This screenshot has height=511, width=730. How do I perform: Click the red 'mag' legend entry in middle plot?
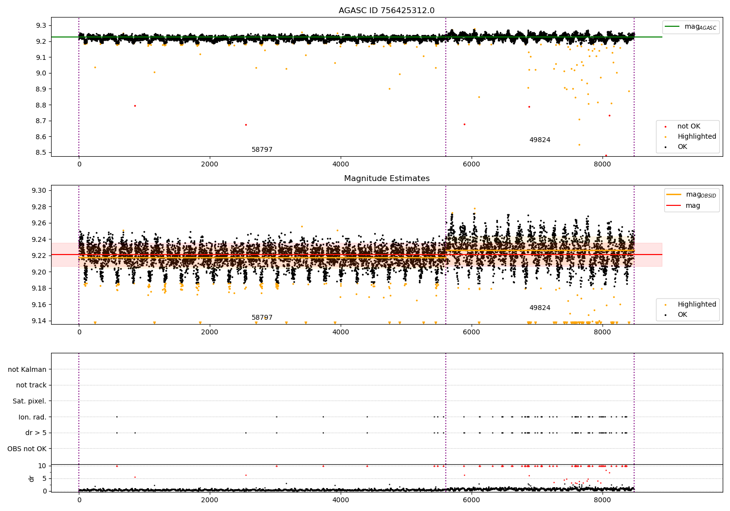pyautogui.click(x=693, y=205)
